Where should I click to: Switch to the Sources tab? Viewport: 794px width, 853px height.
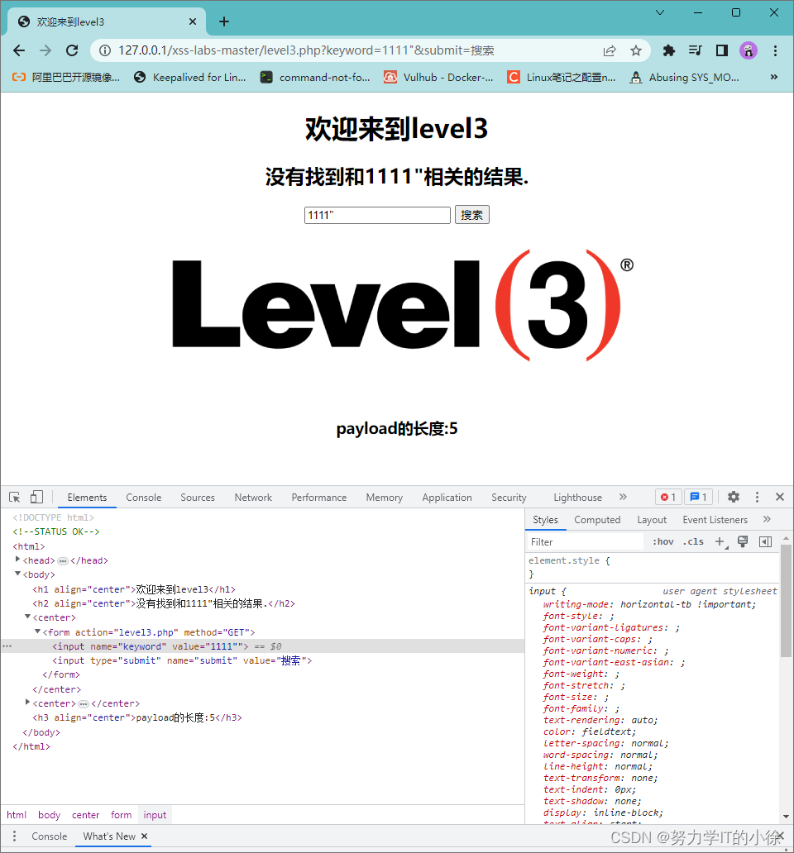click(198, 498)
